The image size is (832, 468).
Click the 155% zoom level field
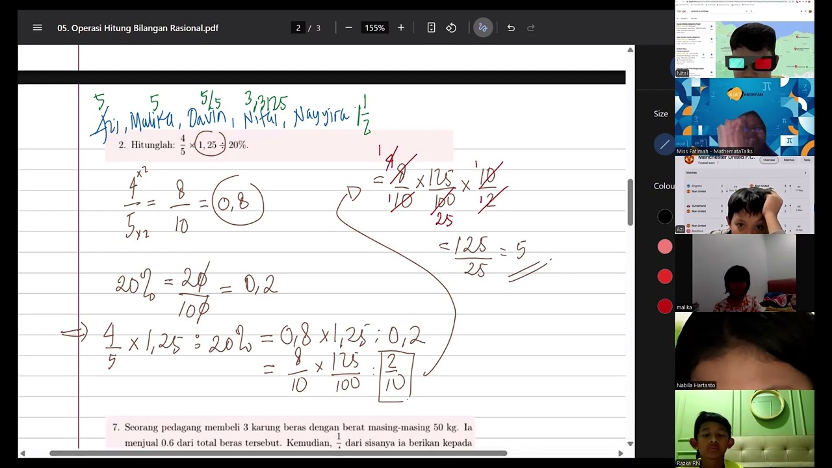click(374, 28)
